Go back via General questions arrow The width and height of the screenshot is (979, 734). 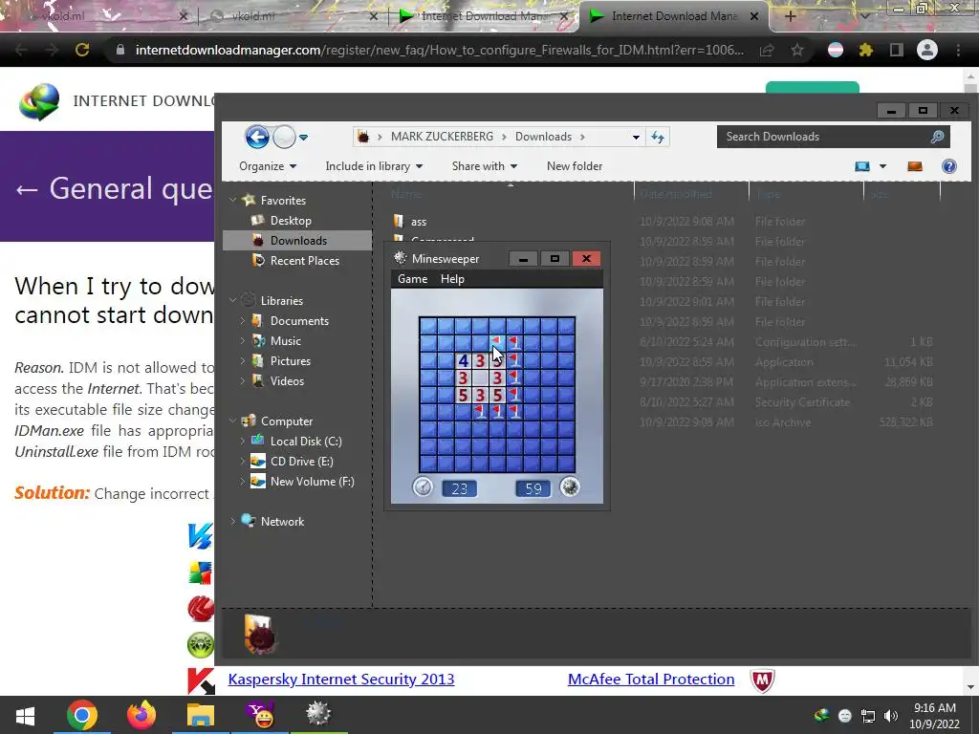tap(27, 189)
